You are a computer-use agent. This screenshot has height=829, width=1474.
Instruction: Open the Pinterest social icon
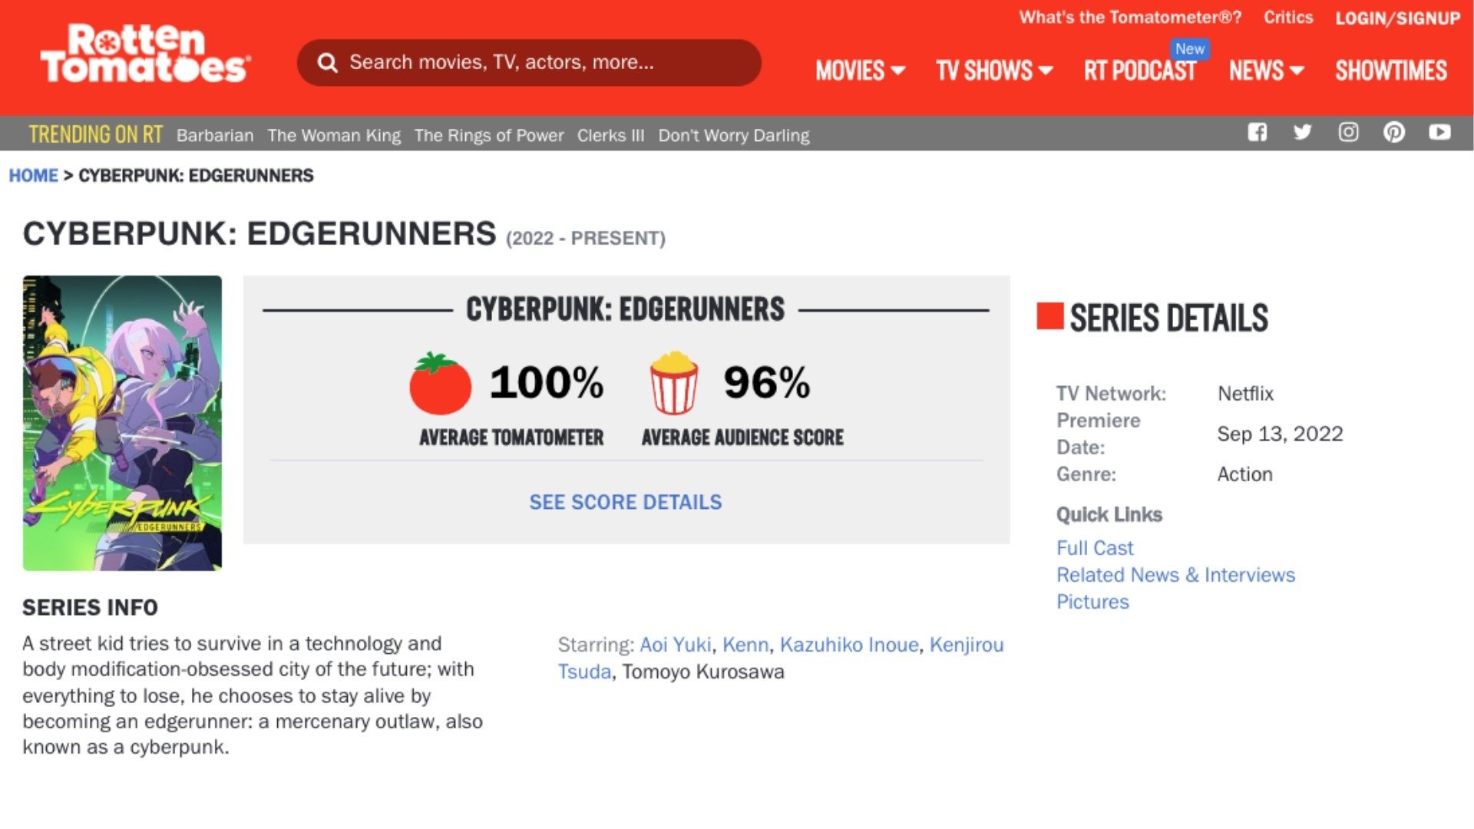1394,132
